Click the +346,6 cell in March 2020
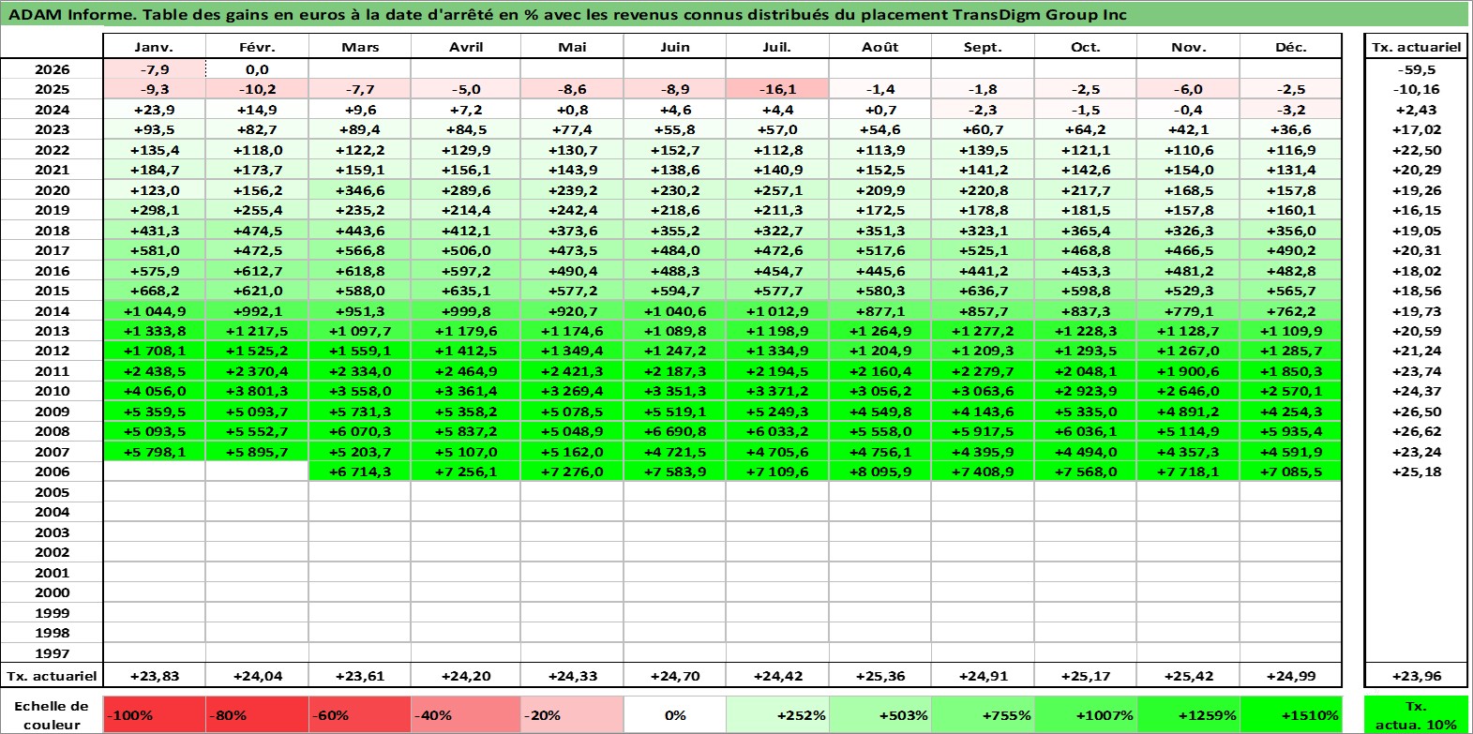Screen dimensions: 1473x734 point(360,190)
